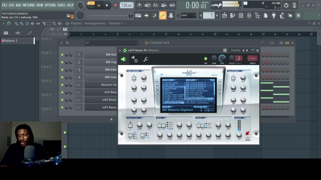Image resolution: width=321 pixels, height=180 pixels.
Task: Open the Browser toolbar icon
Action: [x=257, y=15]
